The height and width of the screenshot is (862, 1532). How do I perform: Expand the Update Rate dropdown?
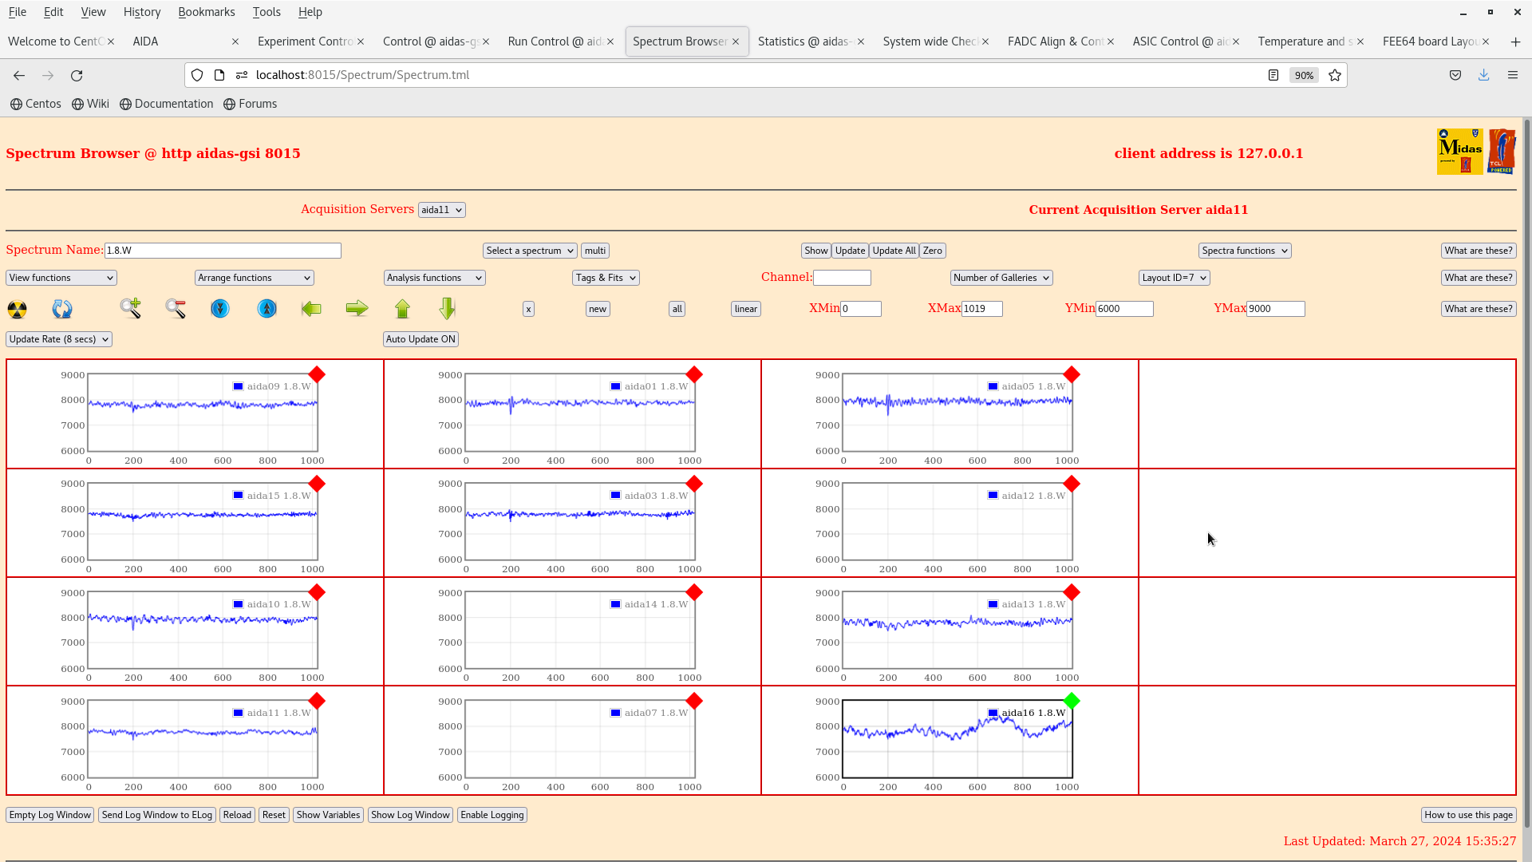point(59,339)
